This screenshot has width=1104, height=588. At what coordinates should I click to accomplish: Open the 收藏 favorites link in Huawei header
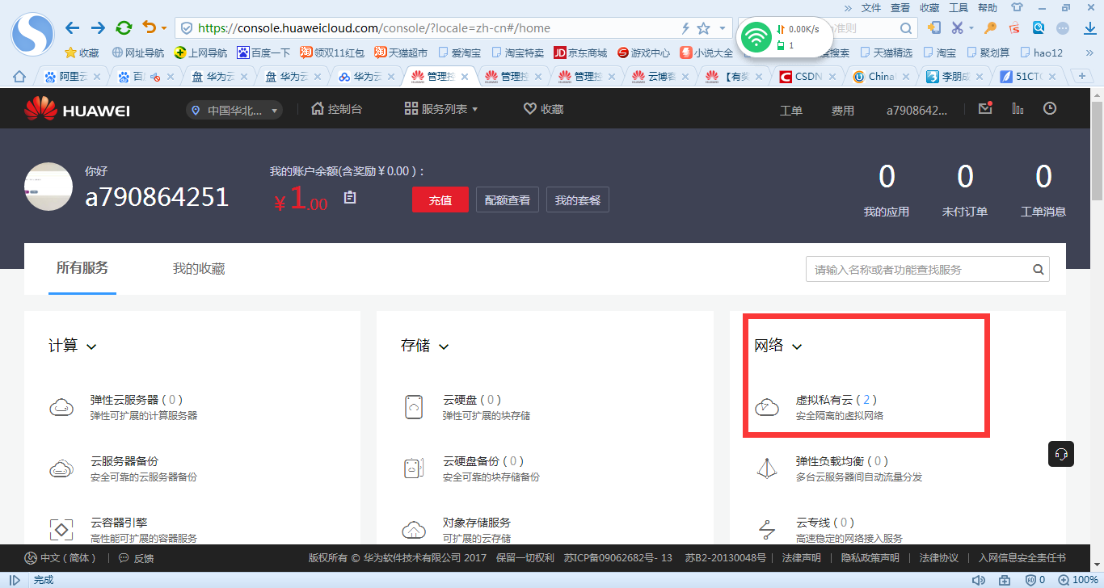click(x=543, y=109)
